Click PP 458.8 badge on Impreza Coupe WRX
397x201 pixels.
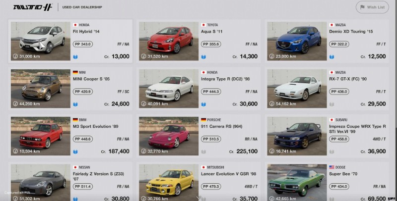(x=339, y=139)
